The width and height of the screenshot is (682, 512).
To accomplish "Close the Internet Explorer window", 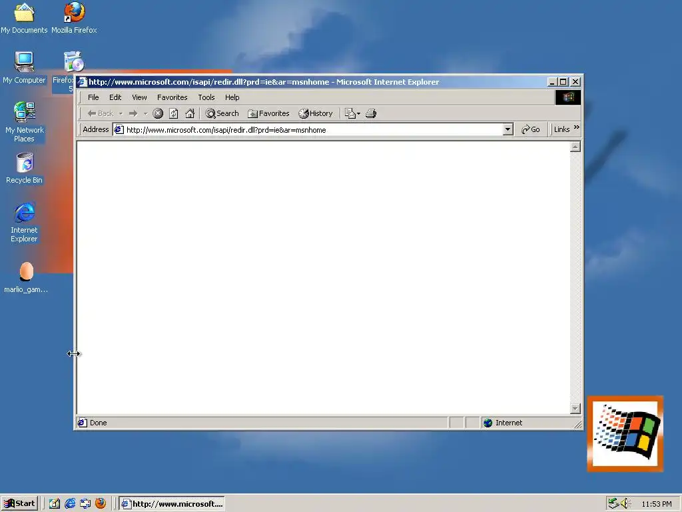I will click(x=575, y=82).
